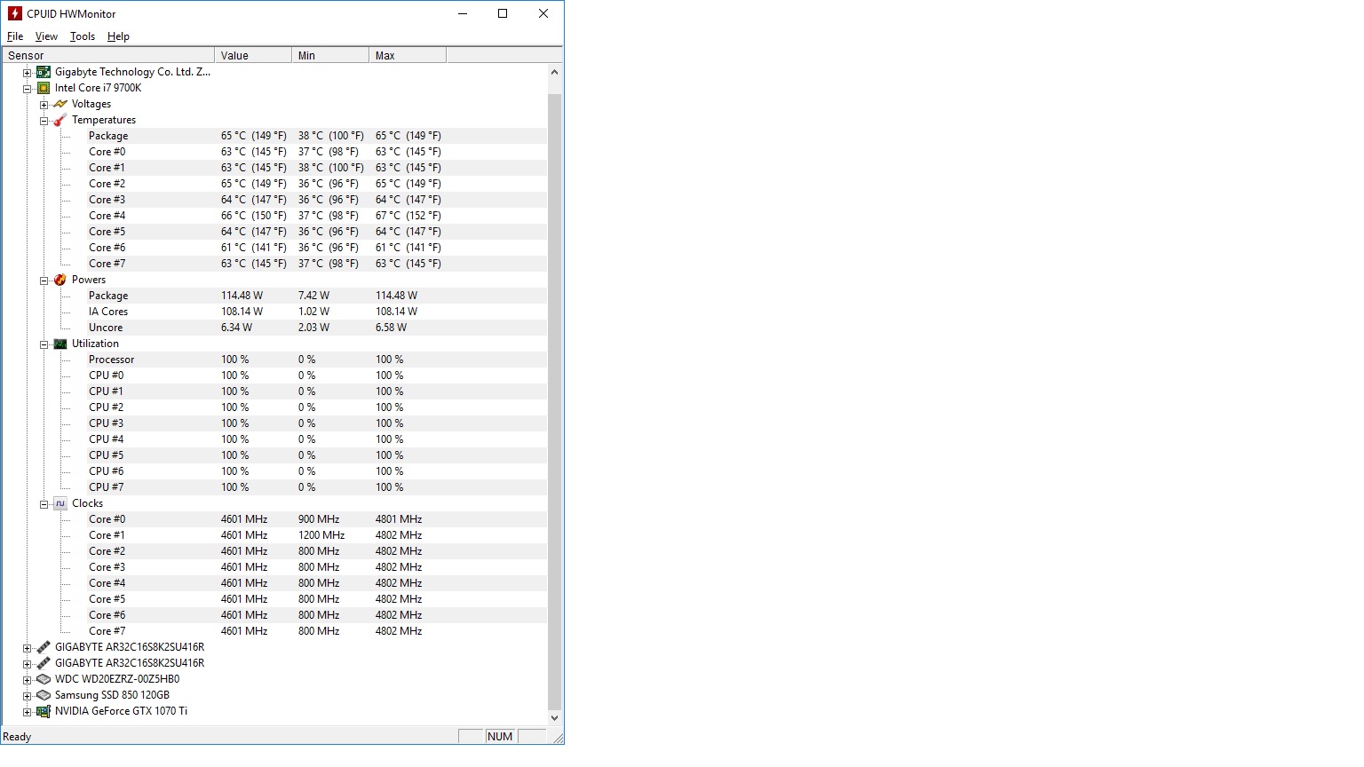Click the Sensor column header

108,55
